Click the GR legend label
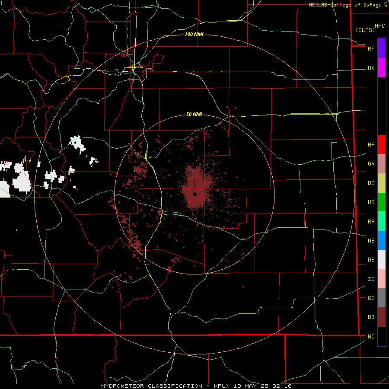 pos(371,163)
